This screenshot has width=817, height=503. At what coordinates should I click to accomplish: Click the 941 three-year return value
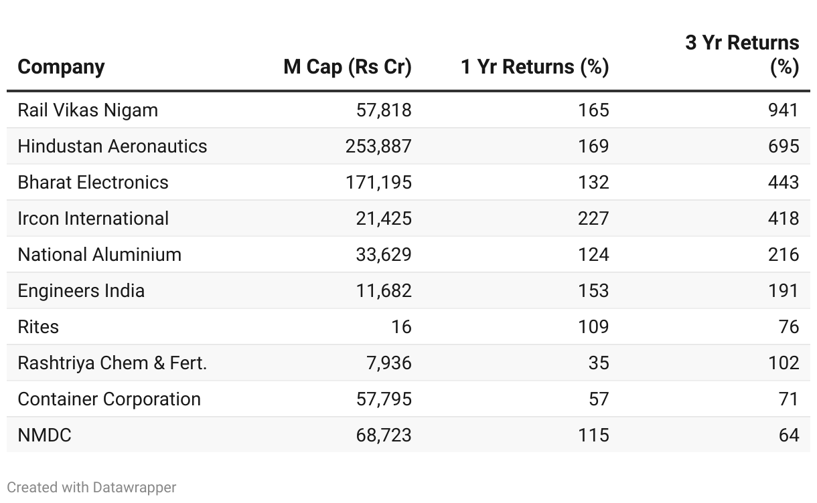click(x=784, y=110)
